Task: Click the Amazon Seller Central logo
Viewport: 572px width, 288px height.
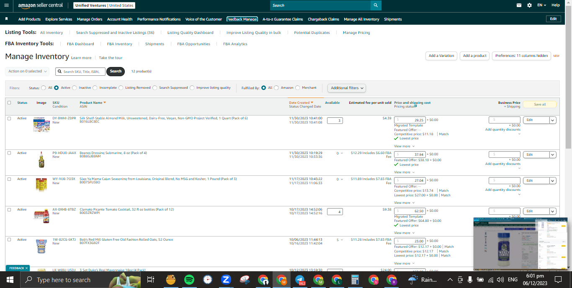Action: (x=40, y=5)
